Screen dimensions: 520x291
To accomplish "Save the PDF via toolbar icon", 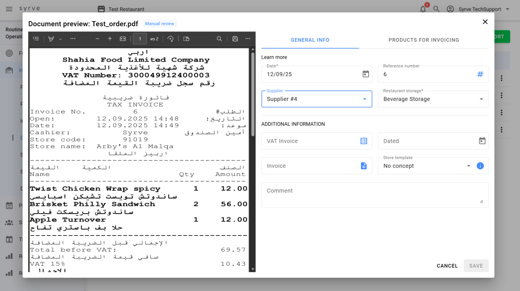I will tap(235, 39).
